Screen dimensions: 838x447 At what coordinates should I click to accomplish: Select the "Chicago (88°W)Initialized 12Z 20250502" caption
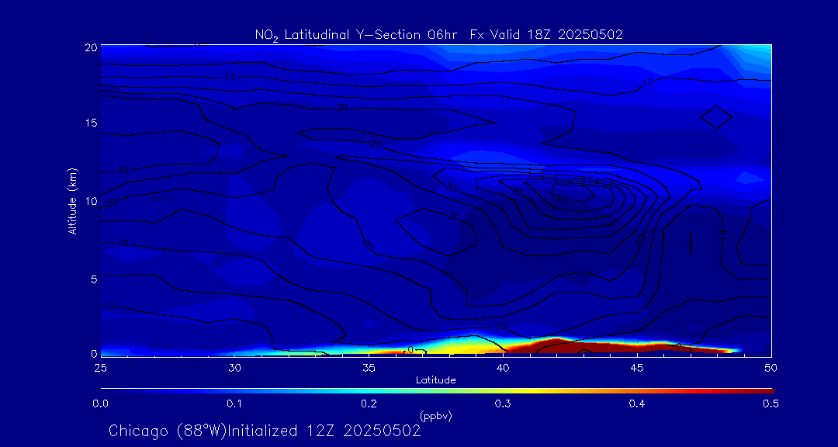pyautogui.click(x=265, y=431)
